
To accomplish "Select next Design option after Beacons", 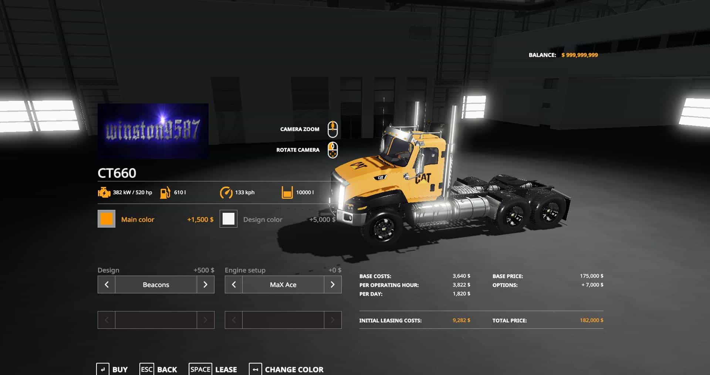I will click(205, 284).
